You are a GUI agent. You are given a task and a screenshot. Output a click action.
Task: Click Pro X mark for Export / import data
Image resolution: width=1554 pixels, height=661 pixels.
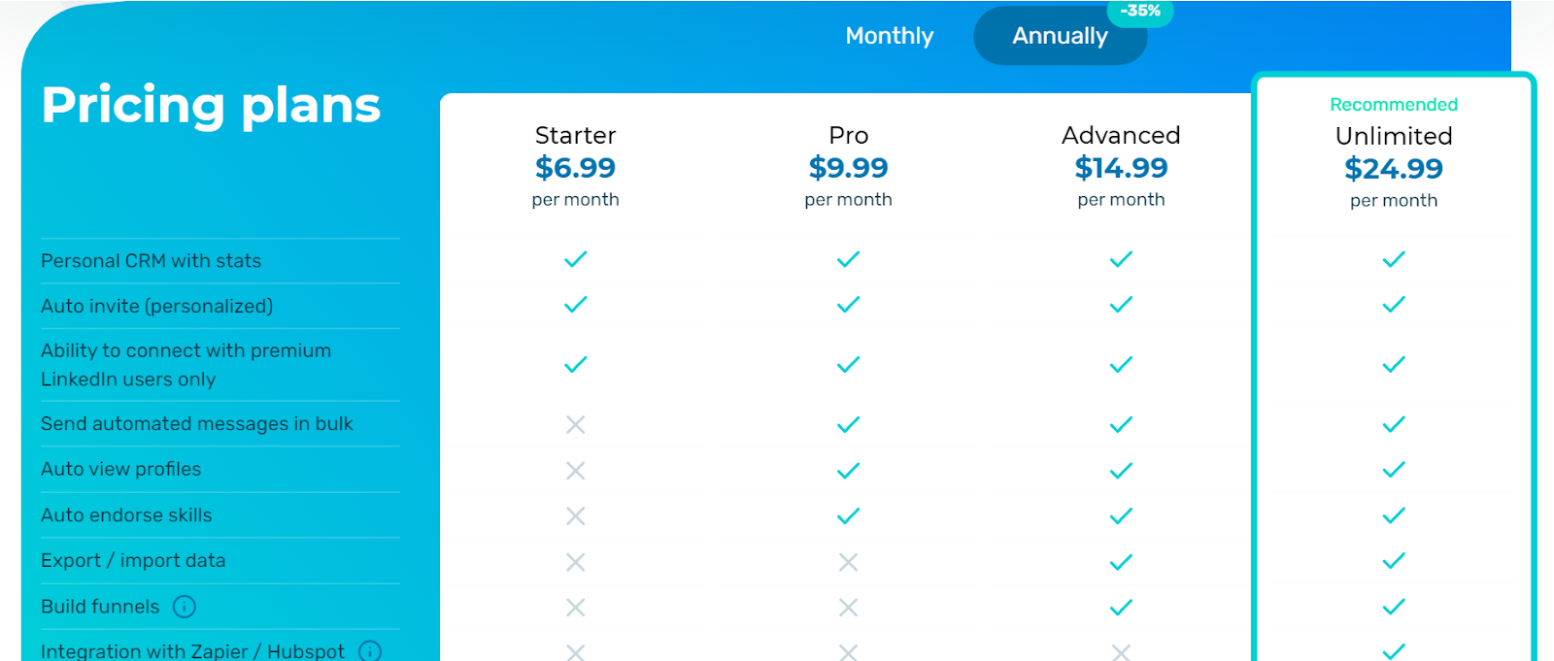(x=849, y=561)
